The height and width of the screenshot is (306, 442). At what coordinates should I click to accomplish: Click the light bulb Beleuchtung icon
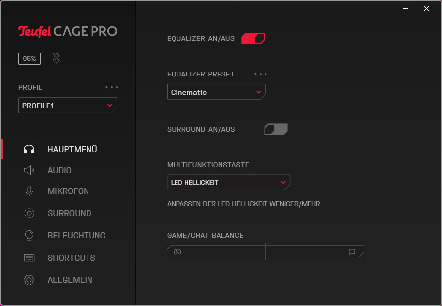[x=29, y=235]
